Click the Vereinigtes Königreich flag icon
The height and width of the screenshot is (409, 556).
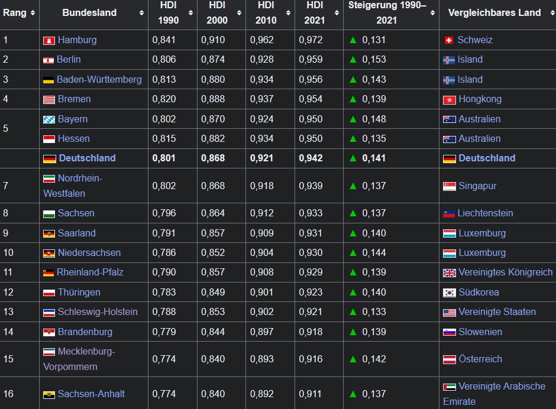[450, 273]
